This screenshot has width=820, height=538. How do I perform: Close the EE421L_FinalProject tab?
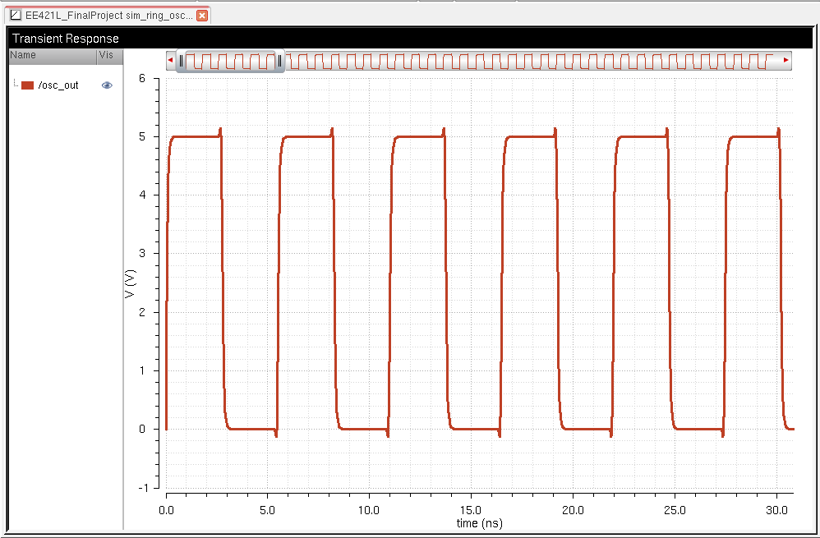pos(202,15)
